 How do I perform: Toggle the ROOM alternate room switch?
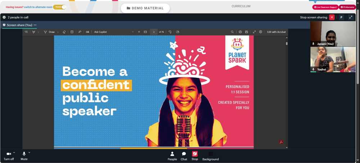coord(60,7)
